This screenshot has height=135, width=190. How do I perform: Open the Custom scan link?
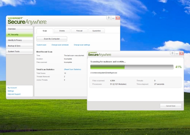[x=41, y=45]
